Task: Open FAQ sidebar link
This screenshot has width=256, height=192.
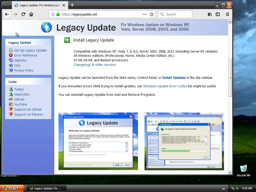Action: click(17, 65)
